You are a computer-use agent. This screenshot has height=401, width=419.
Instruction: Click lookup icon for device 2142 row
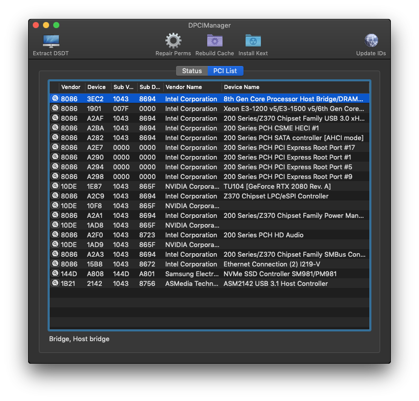click(55, 283)
